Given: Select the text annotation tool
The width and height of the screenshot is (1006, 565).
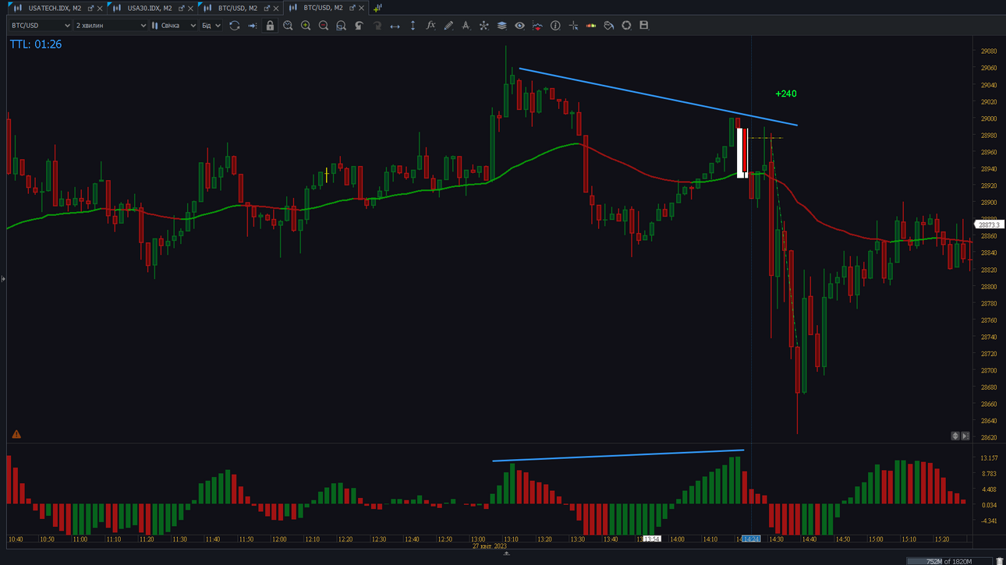Looking at the screenshot, I should tap(466, 26).
